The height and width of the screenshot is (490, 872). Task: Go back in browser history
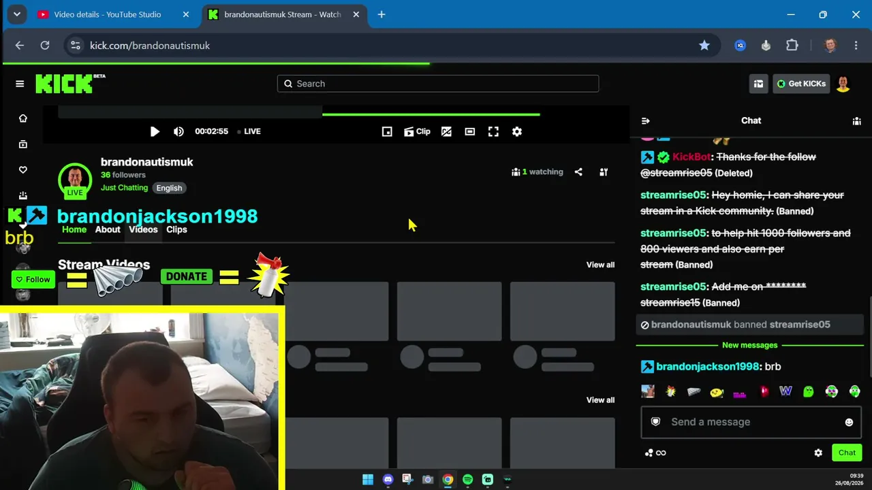click(19, 46)
